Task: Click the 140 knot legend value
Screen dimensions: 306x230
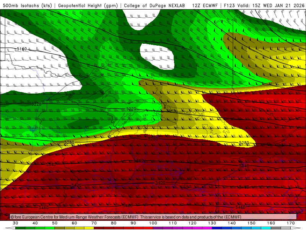Action: click(x=232, y=223)
